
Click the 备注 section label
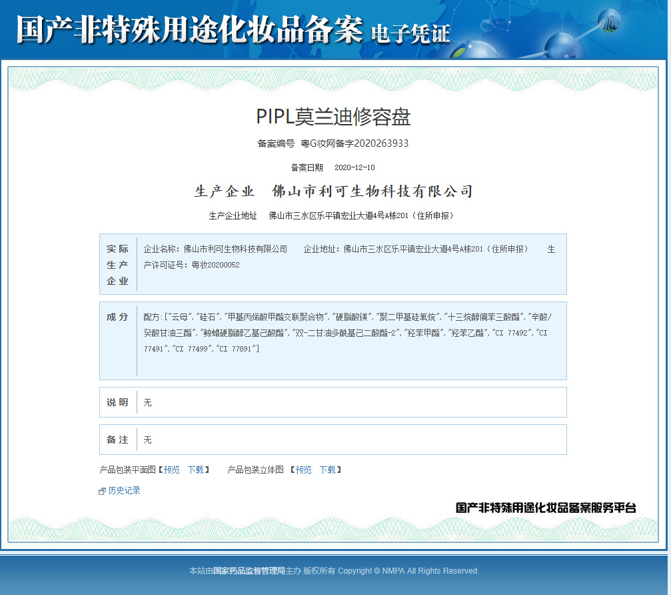(118, 440)
